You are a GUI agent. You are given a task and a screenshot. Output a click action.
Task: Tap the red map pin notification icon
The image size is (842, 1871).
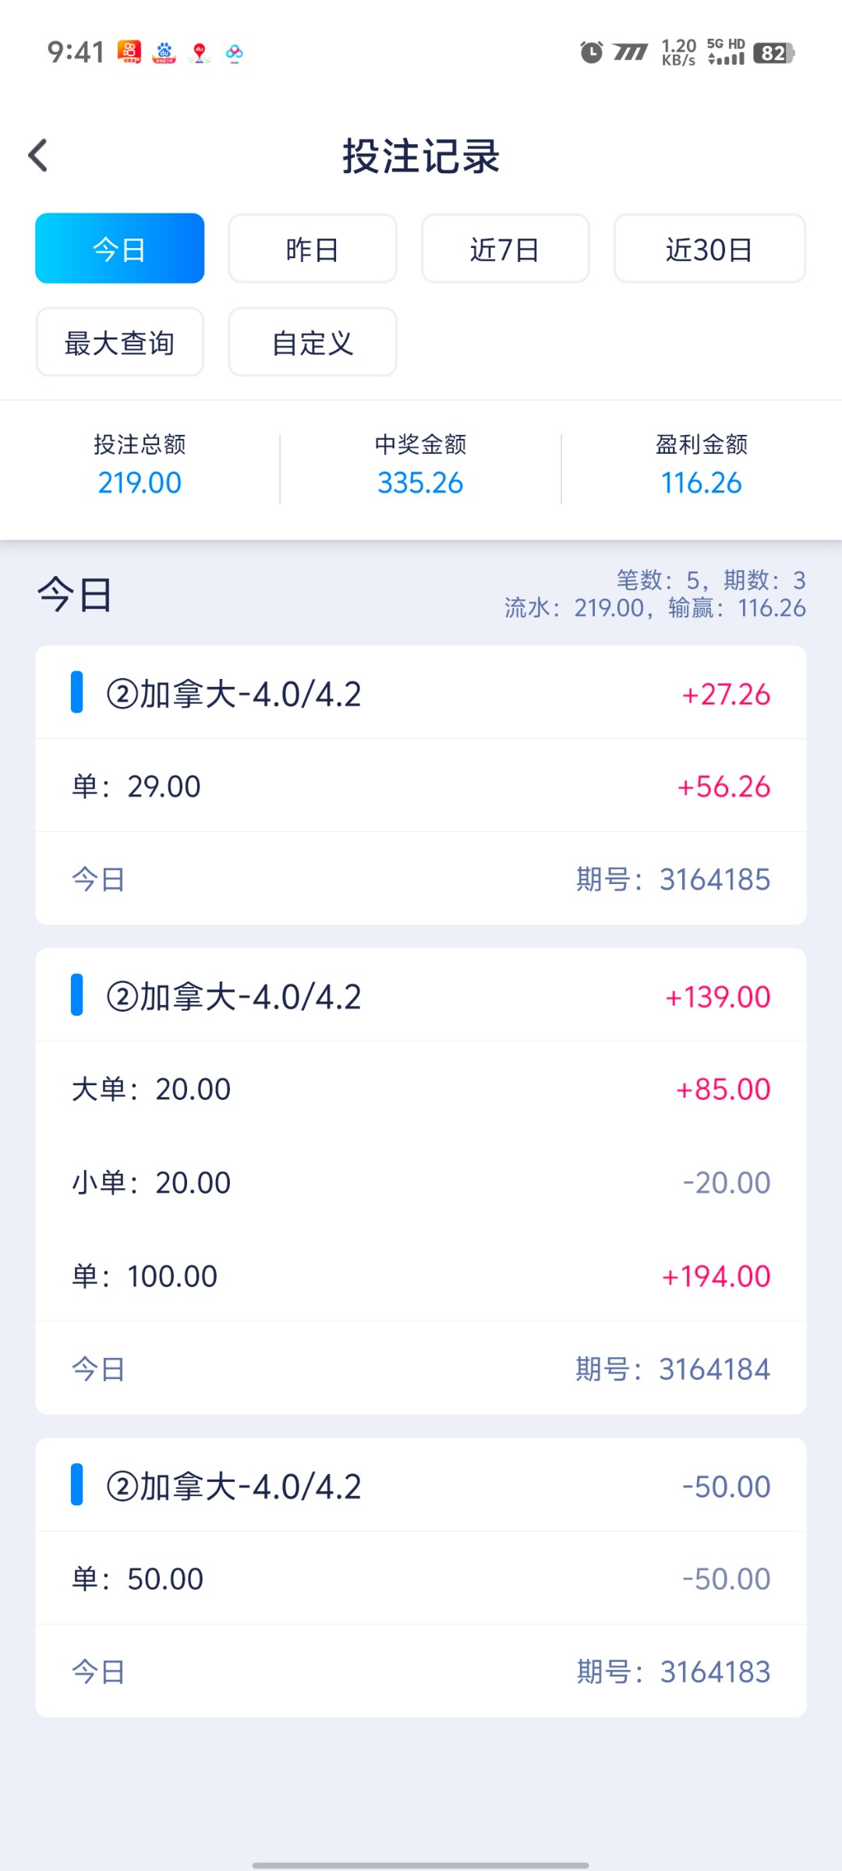click(x=200, y=53)
